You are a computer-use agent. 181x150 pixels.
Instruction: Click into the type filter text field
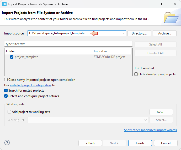pos(68,44)
